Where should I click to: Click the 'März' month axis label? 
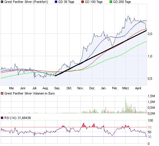coord(125,88)
